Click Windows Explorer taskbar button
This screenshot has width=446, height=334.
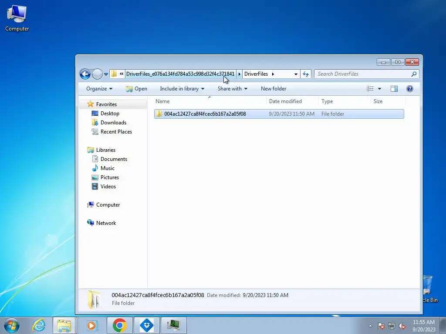coord(64,325)
